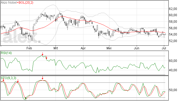Click the 40,00 RSI axis label

173,70
